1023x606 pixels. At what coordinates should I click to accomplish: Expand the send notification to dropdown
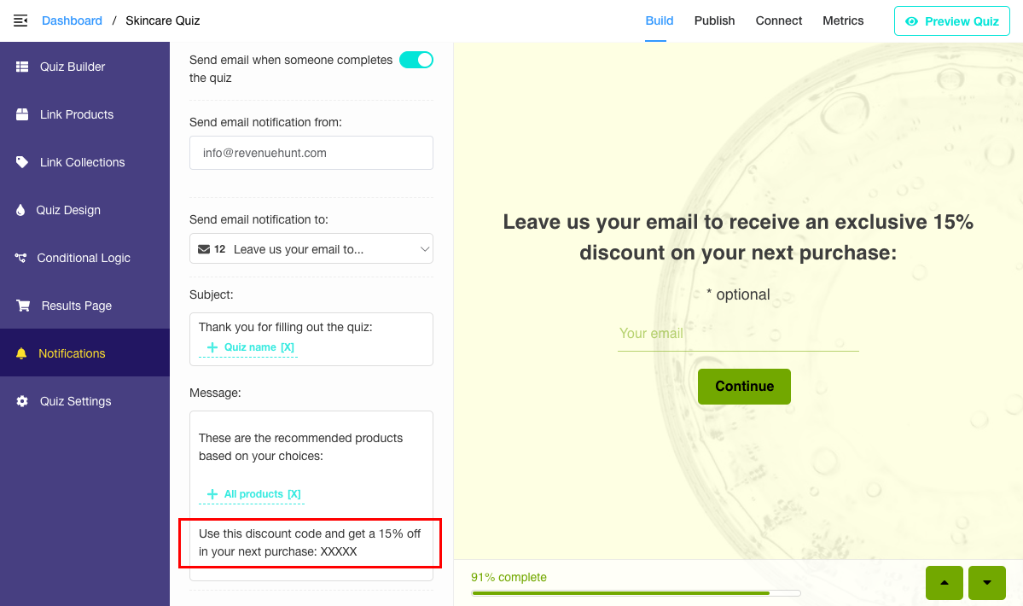pyautogui.click(x=311, y=248)
